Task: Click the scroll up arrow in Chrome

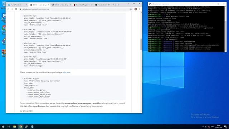Action: pyautogui.click(x=141, y=13)
